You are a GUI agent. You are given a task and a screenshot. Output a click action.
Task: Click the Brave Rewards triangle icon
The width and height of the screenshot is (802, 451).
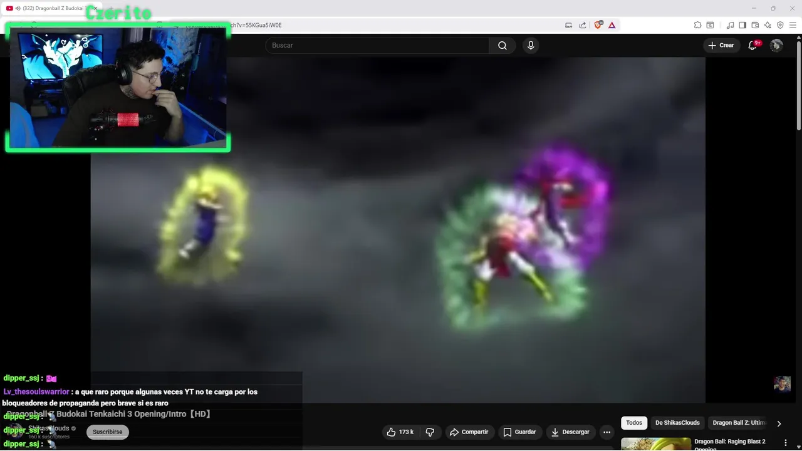coord(612,25)
